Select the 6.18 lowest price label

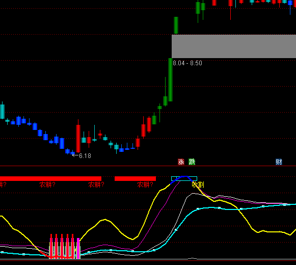(x=85, y=156)
